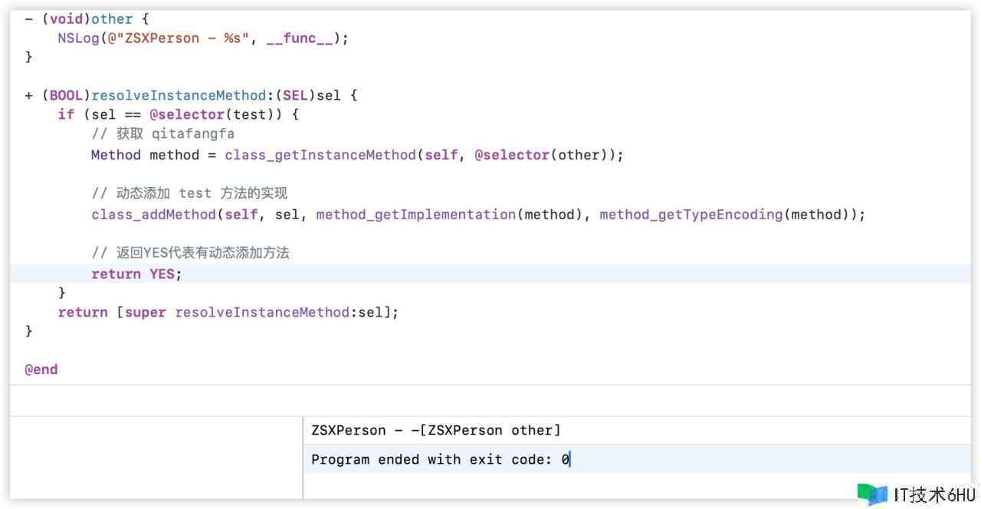Select method_getImplementation in the code
This screenshot has width=981, height=509.
pos(415,215)
